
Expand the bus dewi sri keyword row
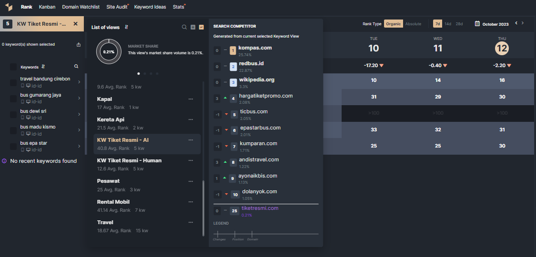point(79,114)
